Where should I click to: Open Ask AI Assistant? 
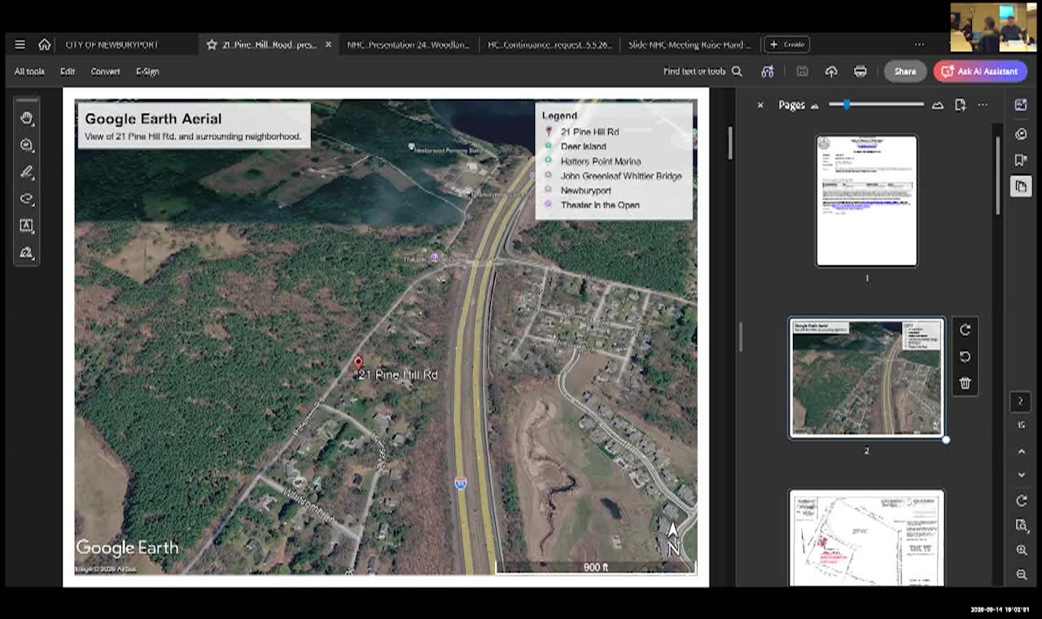(x=980, y=72)
